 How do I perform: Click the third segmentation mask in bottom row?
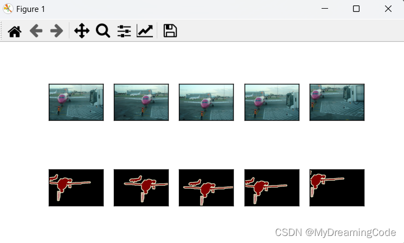(207, 188)
